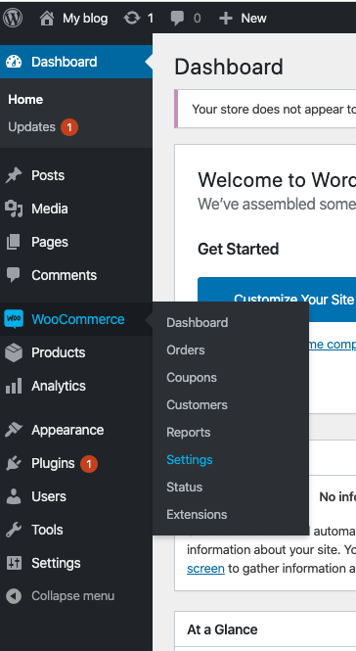Open the main Settings sidebar menu
Viewport: 356px width, 651px height.
(56, 564)
